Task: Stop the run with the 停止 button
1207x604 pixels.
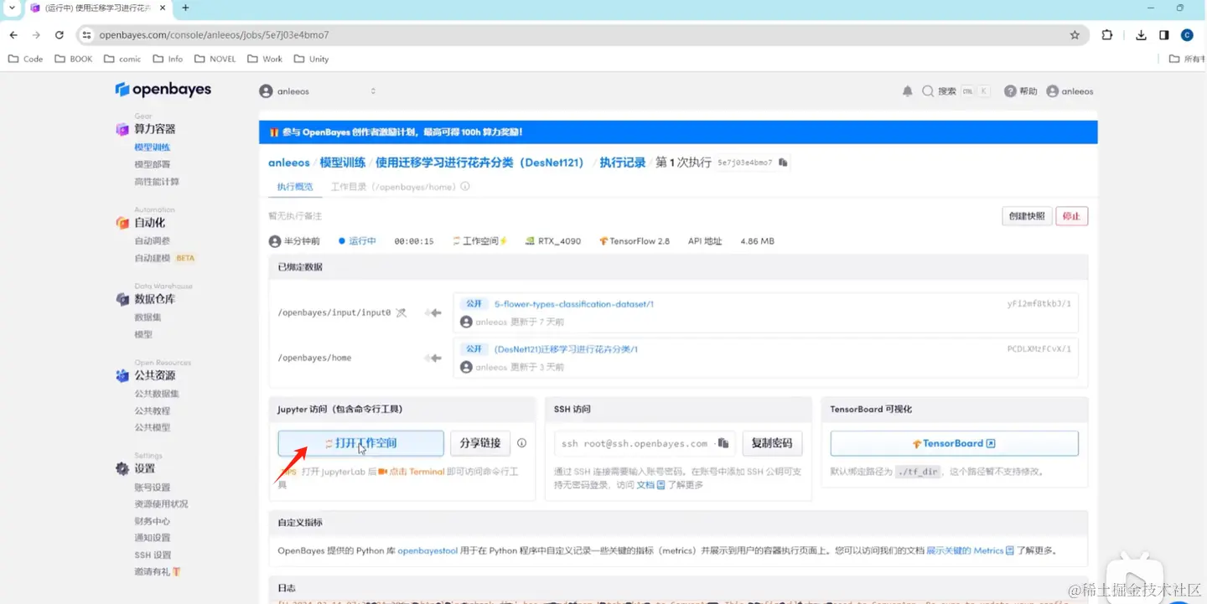Action: pyautogui.click(x=1071, y=216)
